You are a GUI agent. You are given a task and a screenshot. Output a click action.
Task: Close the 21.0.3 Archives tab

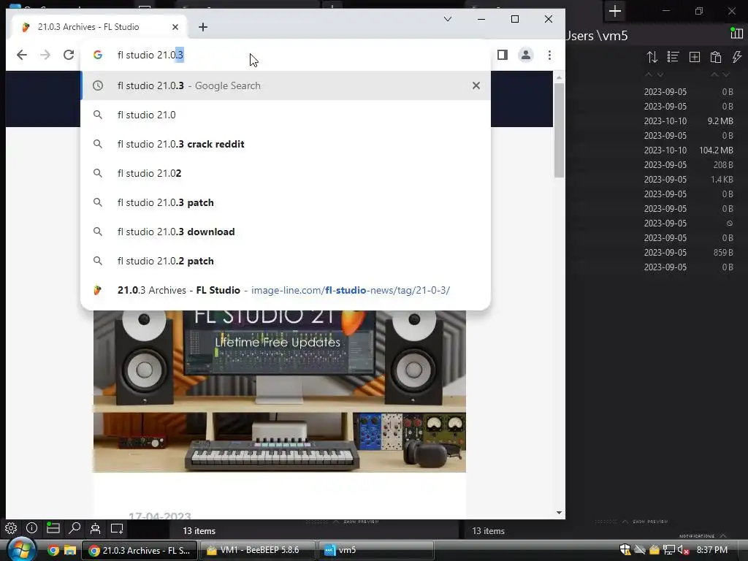pos(175,27)
